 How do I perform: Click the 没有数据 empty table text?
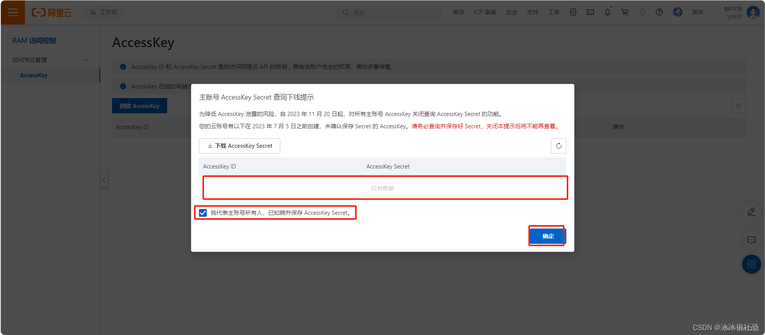pyautogui.click(x=382, y=188)
